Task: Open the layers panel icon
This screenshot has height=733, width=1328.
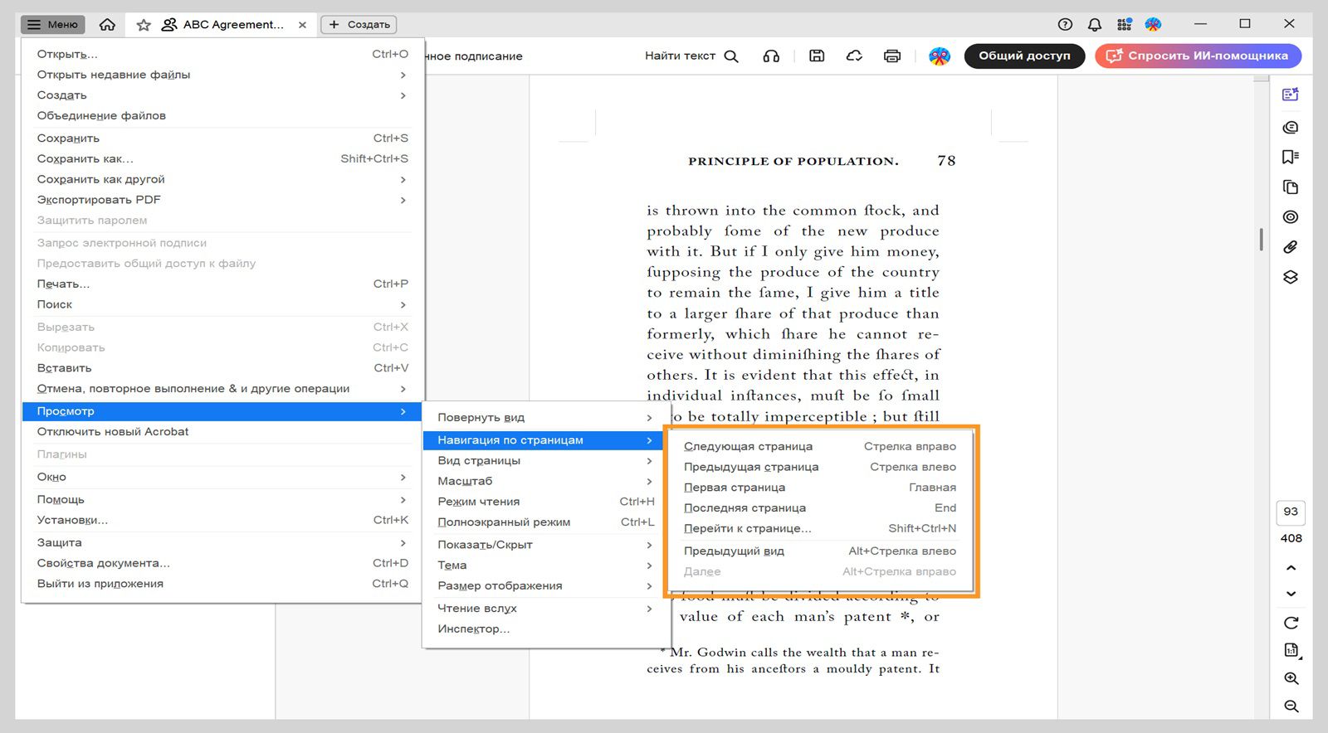Action: point(1290,276)
